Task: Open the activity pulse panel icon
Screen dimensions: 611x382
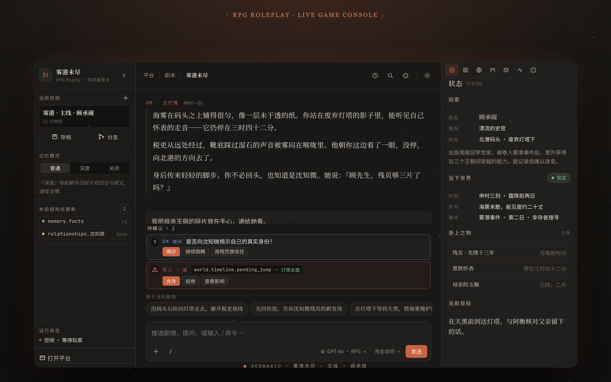Action: coord(520,70)
